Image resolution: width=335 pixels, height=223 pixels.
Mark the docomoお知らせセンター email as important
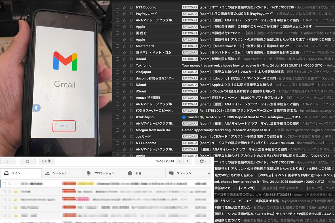click(x=131, y=78)
